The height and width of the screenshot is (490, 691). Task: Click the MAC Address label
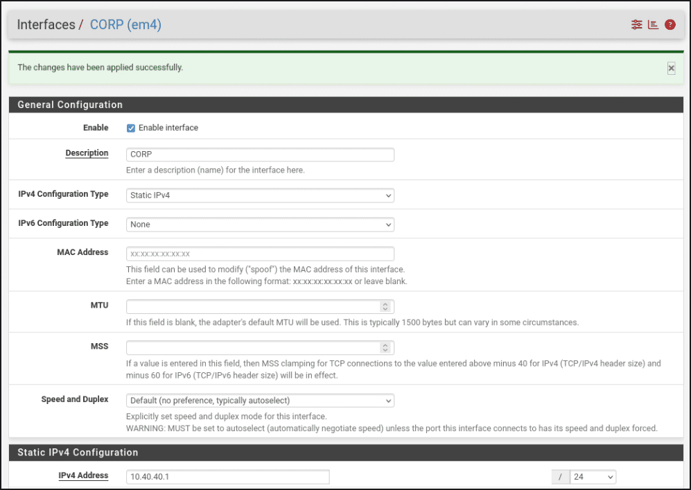[x=82, y=252]
